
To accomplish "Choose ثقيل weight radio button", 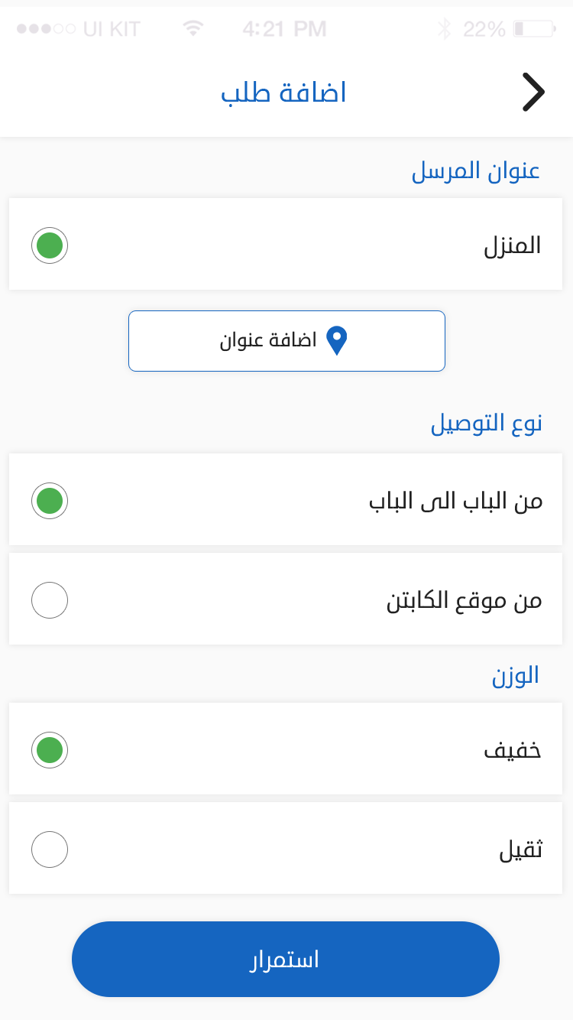I will point(50,849).
